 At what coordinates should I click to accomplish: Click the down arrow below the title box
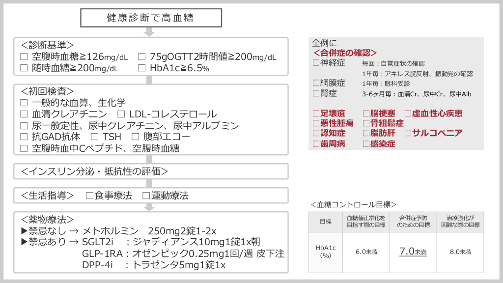[x=149, y=32]
